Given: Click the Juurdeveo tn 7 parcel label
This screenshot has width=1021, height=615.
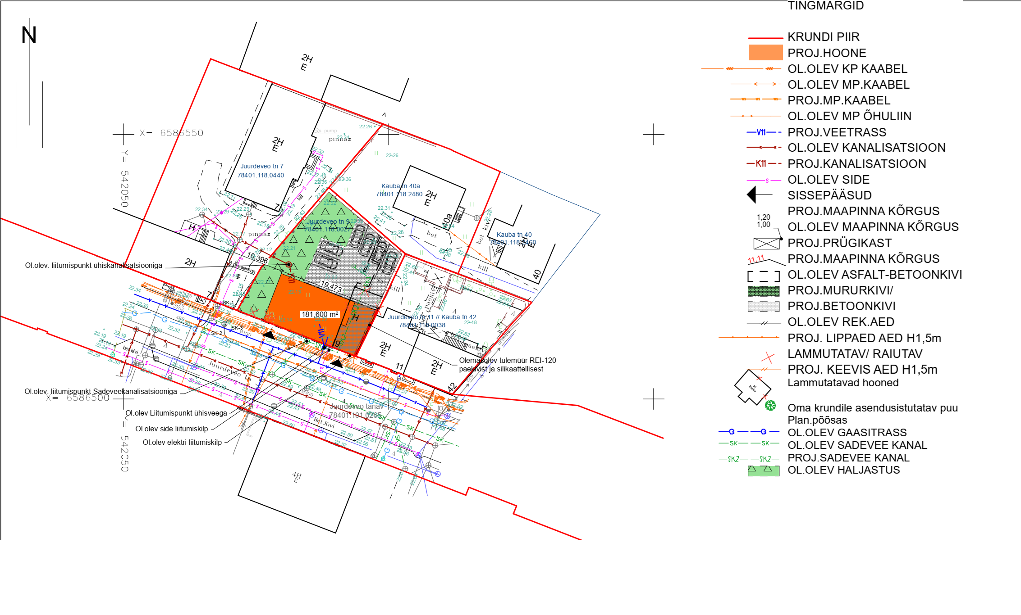Looking at the screenshot, I should (x=261, y=166).
